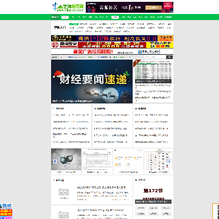The image size is (219, 219).
Task: Click the green highlighted first hot-topic link
Action: 74,24
